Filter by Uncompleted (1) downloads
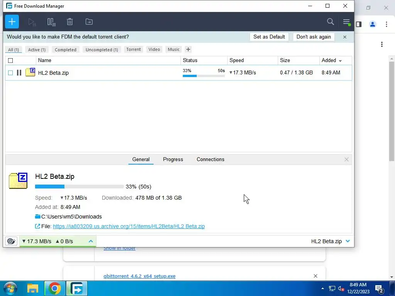This screenshot has width=395, height=296. [x=102, y=50]
